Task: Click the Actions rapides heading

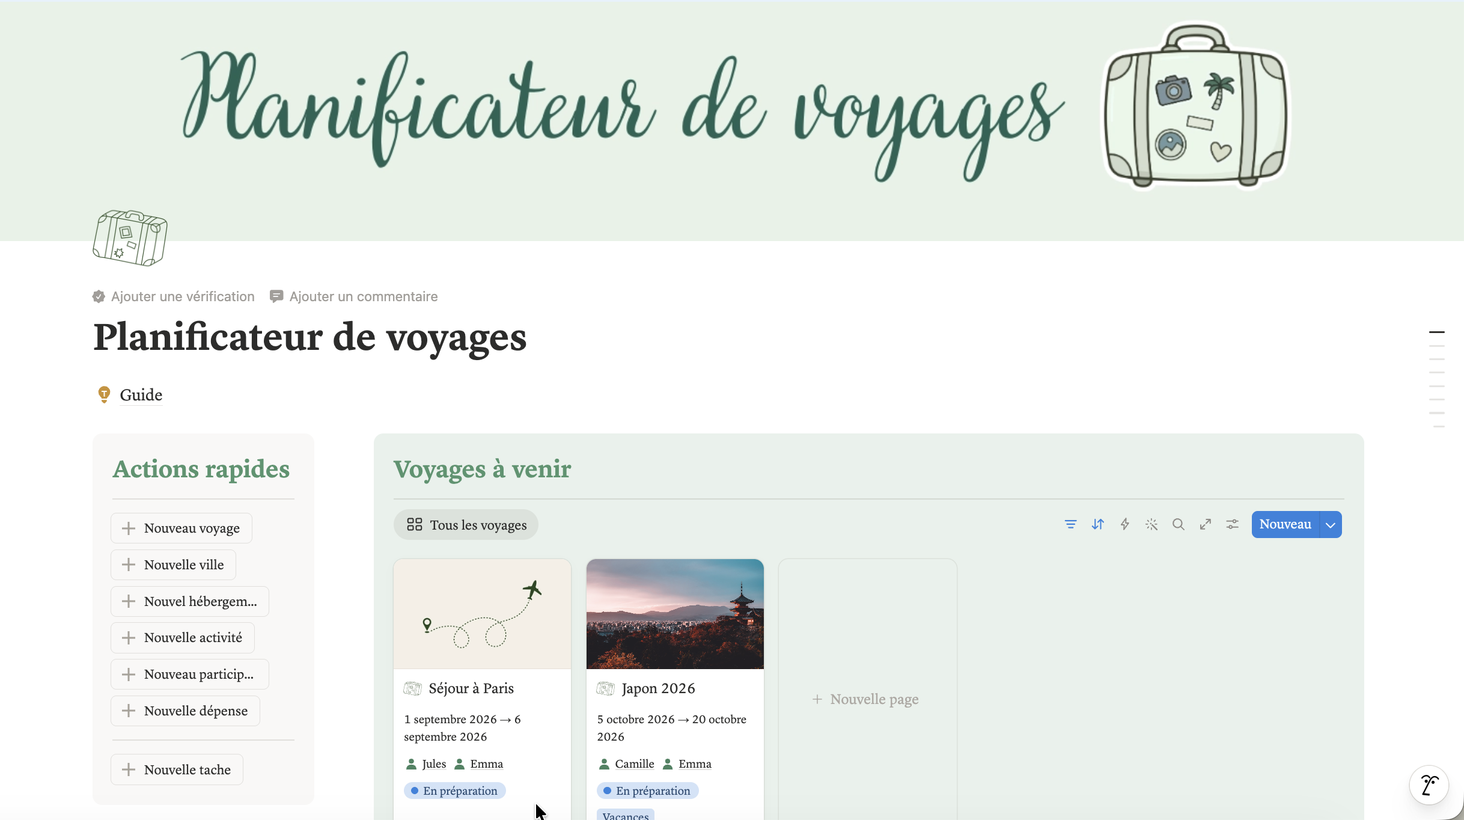Action: [x=201, y=470]
